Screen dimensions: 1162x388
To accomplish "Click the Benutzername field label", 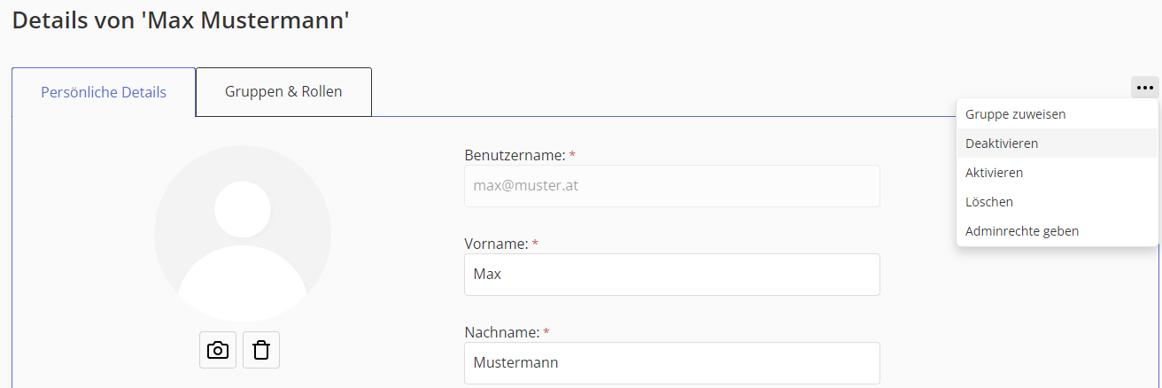I will tap(515, 155).
